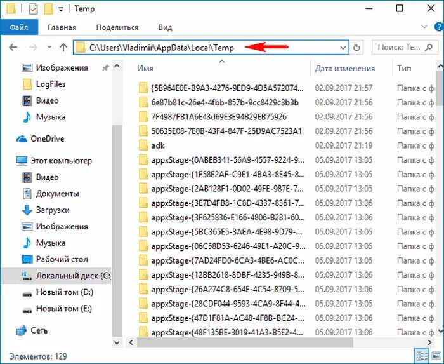
Task: Click folder icon of appxStage-{7AD24FD0-6CA3-4BE6-AC0C...
Action: click(x=143, y=260)
